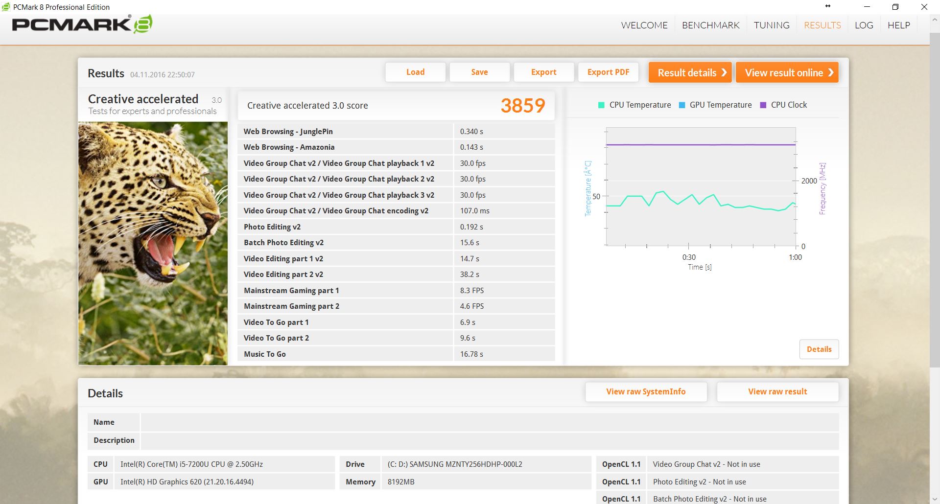Open the WELCOME tab
The width and height of the screenshot is (940, 504).
(x=644, y=25)
